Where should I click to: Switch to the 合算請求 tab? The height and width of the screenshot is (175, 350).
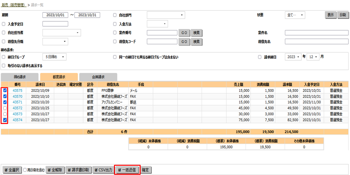[98, 77]
